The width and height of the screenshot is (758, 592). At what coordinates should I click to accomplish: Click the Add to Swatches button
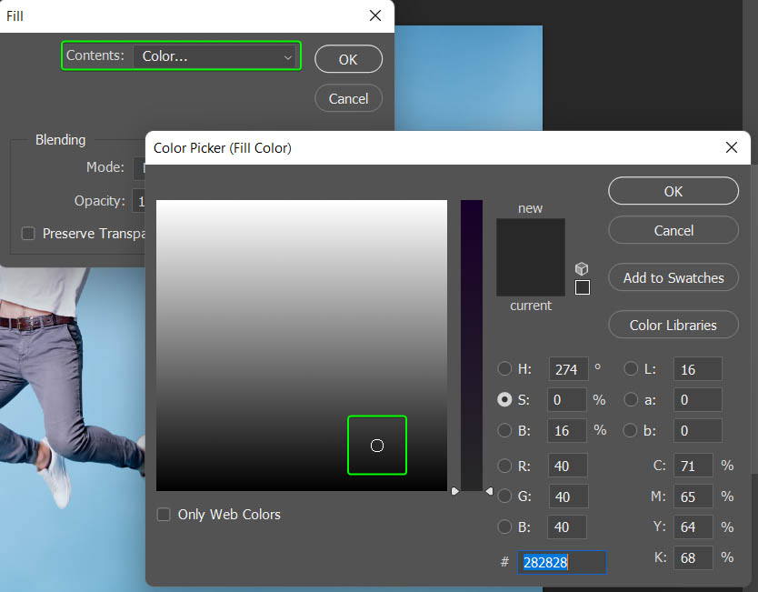pyautogui.click(x=673, y=278)
